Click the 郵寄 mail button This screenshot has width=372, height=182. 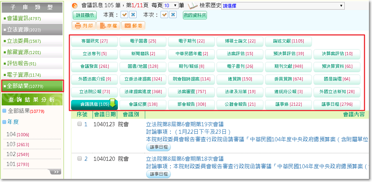point(132,26)
